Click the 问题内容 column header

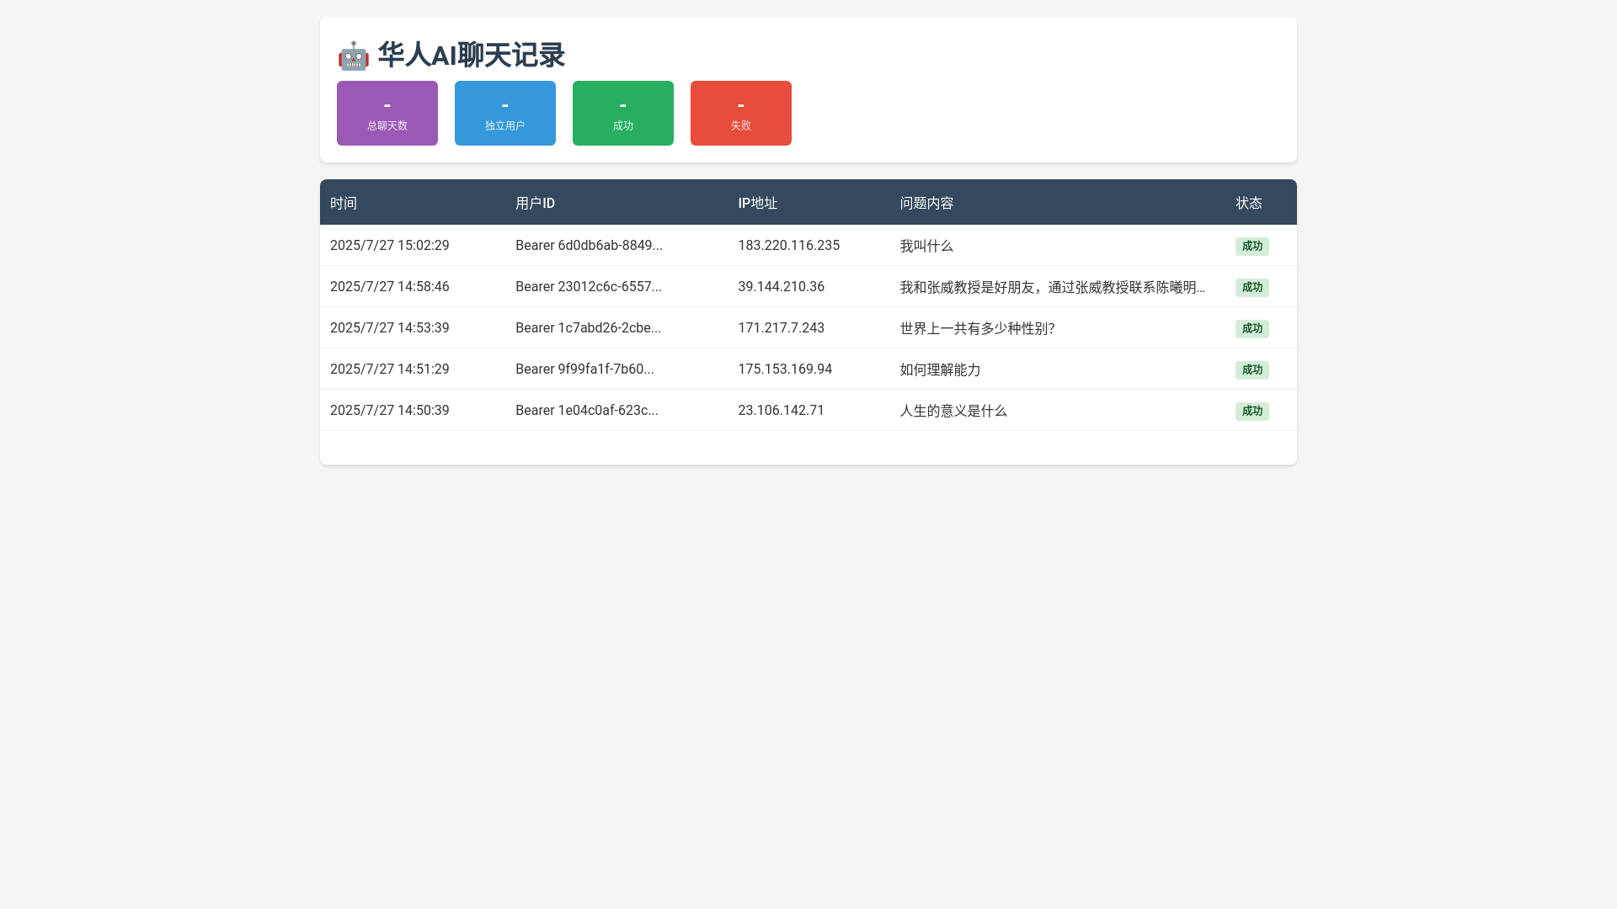926,203
